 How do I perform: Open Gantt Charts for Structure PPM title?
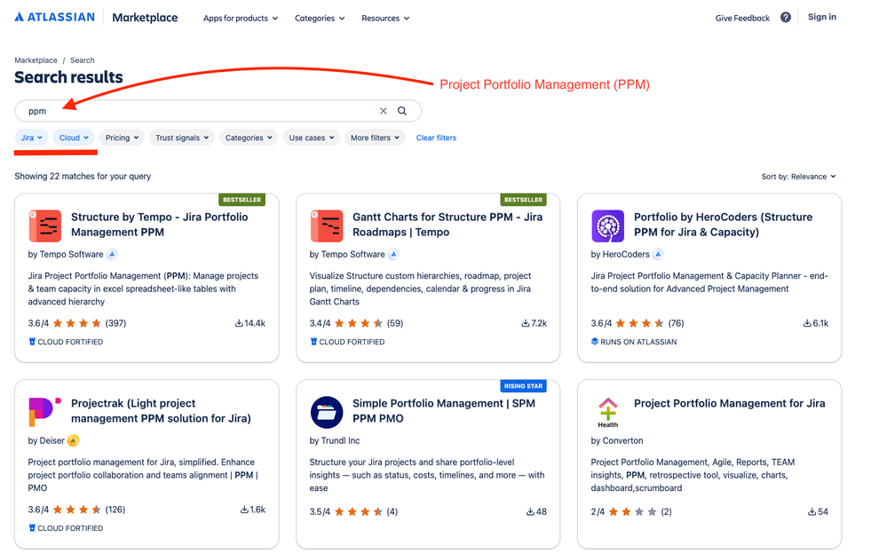[x=447, y=225]
